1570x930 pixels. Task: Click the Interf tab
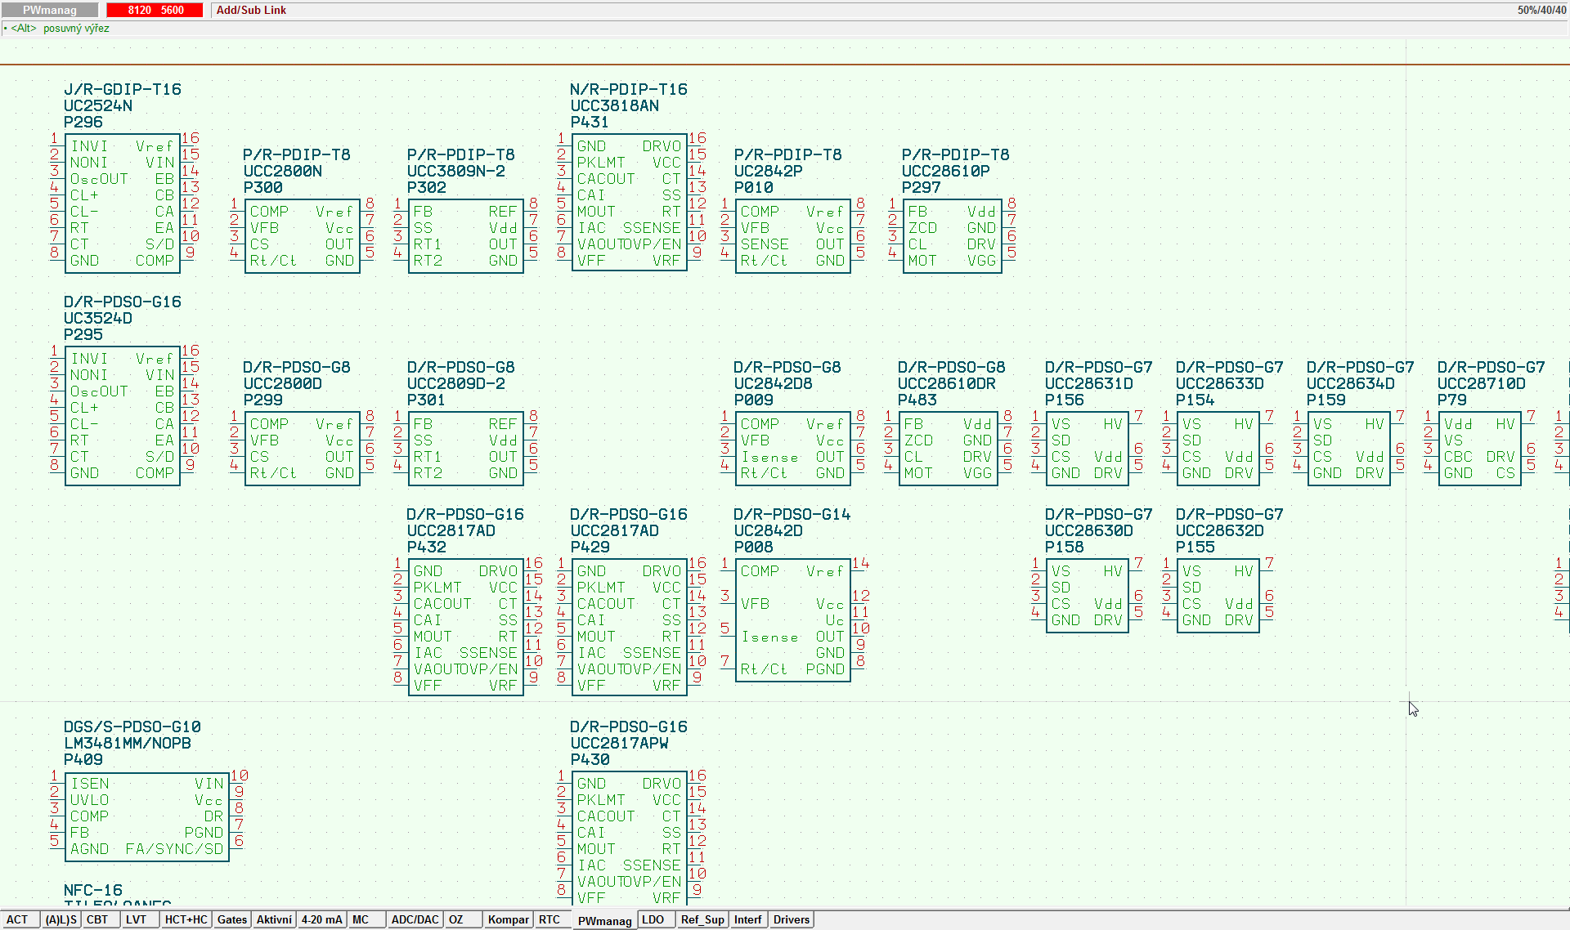click(x=747, y=920)
